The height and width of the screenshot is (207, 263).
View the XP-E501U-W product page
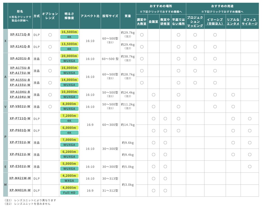(x=20, y=166)
